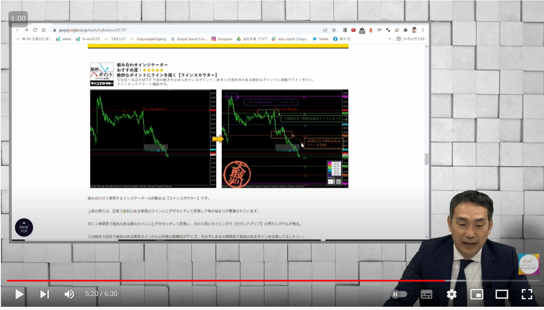Click the GogoJungle channel watermark
This screenshot has height=310, width=544.
point(529,264)
